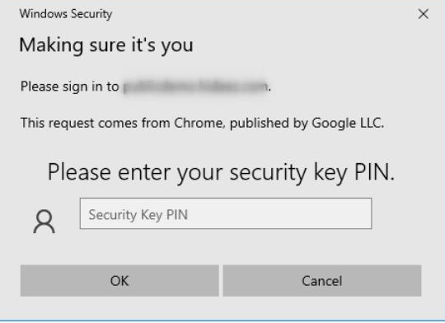Click the word "you" in the main heading
Viewport: 445px width, 323px height.
(177, 46)
